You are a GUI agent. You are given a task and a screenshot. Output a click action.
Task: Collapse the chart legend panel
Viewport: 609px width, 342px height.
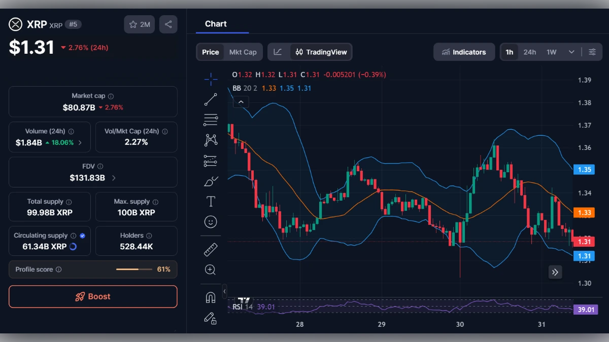pos(241,102)
